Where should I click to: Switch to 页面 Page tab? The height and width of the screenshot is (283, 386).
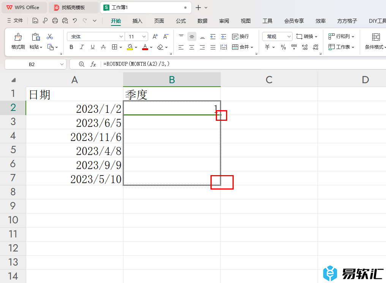click(159, 21)
